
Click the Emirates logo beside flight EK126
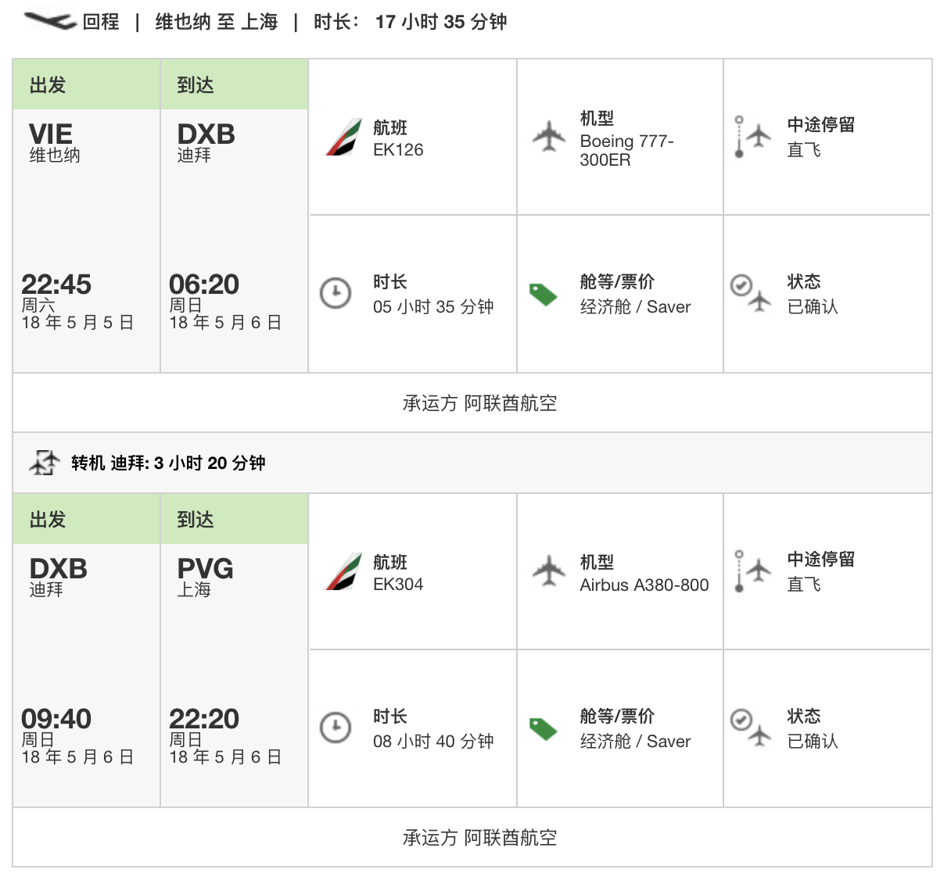click(x=343, y=137)
